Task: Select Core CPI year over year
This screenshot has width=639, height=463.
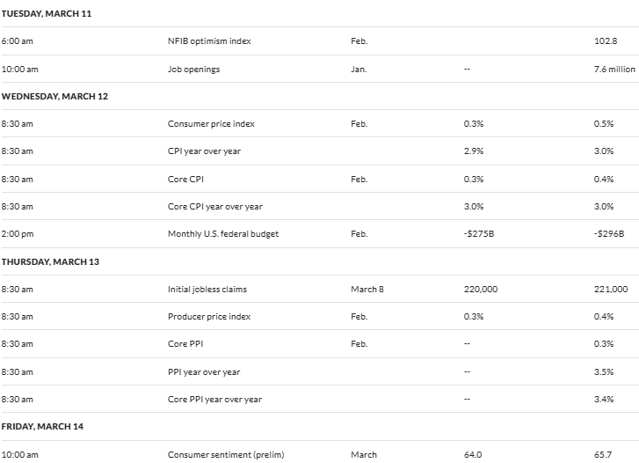Action: pyautogui.click(x=215, y=207)
